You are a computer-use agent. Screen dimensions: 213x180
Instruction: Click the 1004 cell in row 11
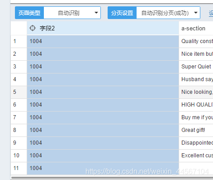(103, 168)
